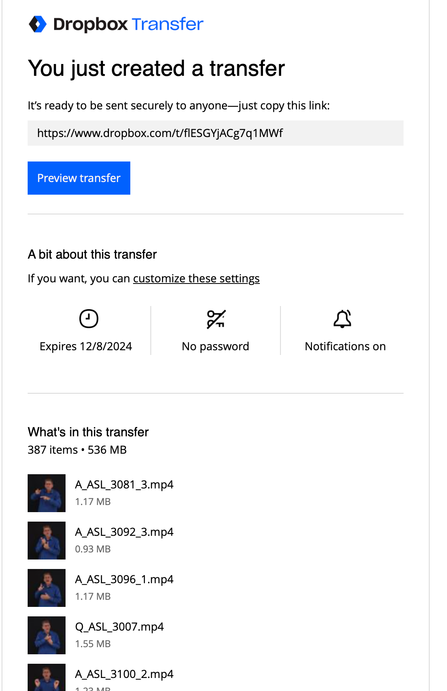Click the crossed-out key password icon
This screenshot has width=447, height=691.
point(216,319)
